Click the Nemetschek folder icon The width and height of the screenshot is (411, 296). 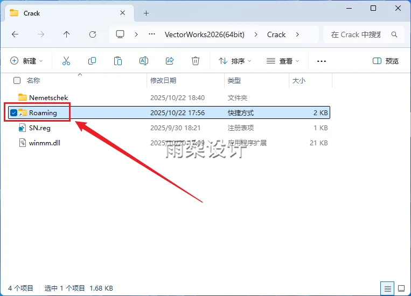[x=23, y=97]
